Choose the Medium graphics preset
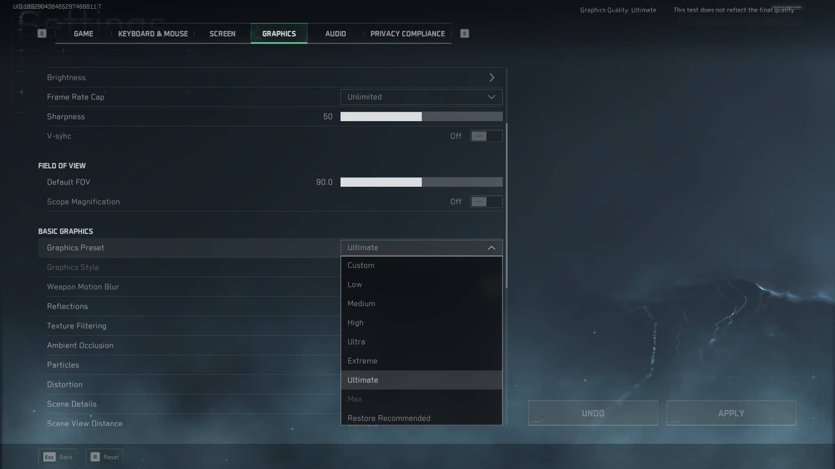Image resolution: width=835 pixels, height=469 pixels. (x=421, y=304)
